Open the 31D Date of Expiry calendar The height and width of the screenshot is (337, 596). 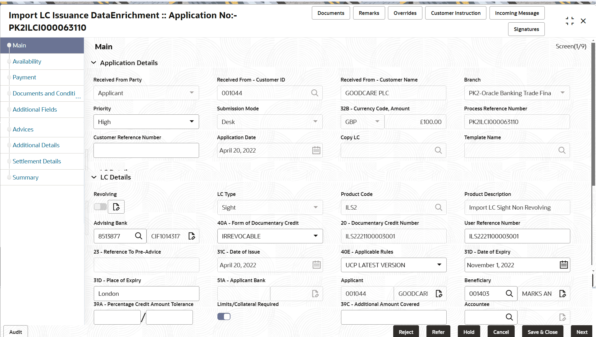tap(563, 265)
